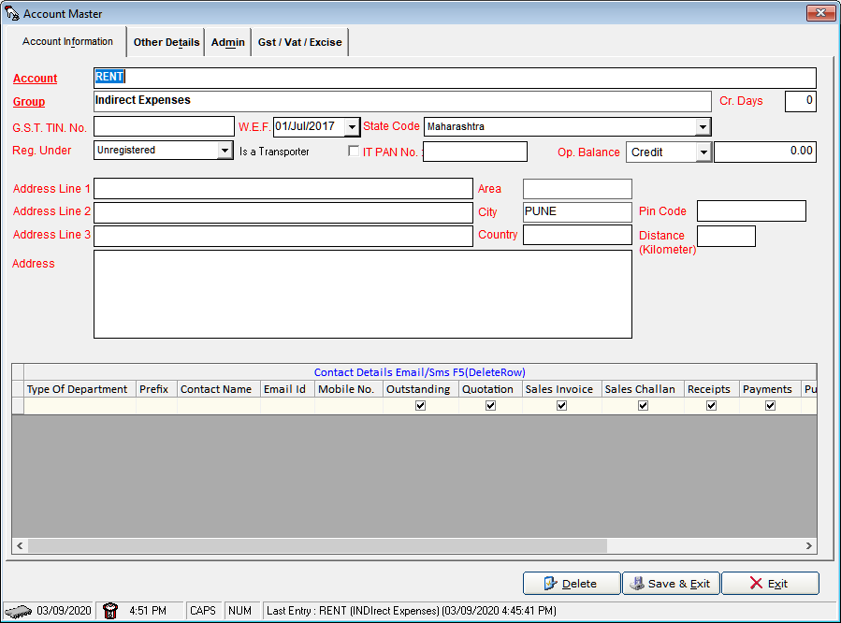Uncheck the Outstanding checkbox in contact row
Viewport: 841px width, 623px height.
coord(421,406)
